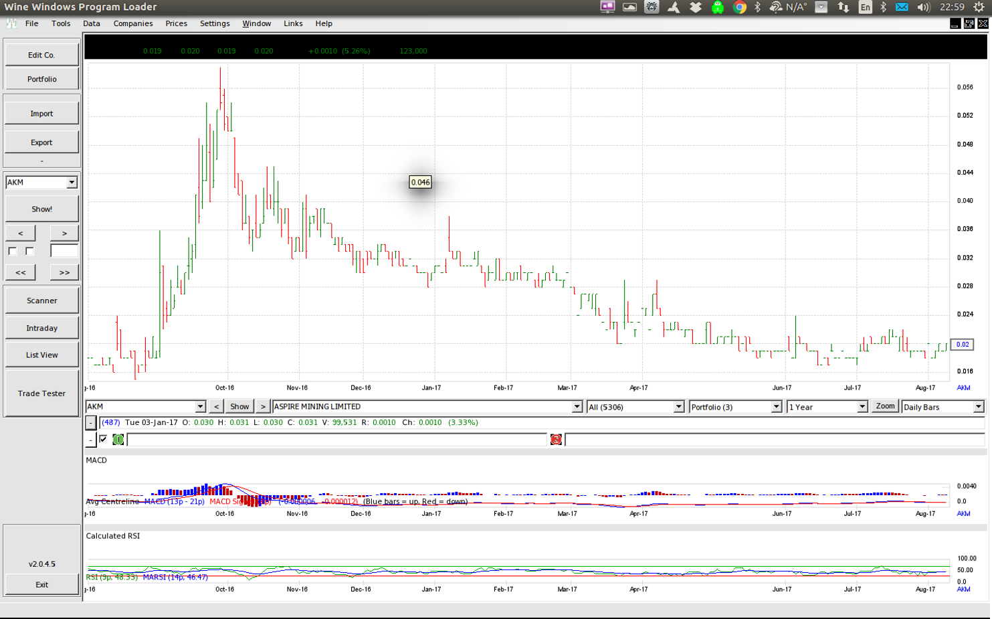
Task: Click the Bluetooth icon in the tray
Action: tap(757, 7)
